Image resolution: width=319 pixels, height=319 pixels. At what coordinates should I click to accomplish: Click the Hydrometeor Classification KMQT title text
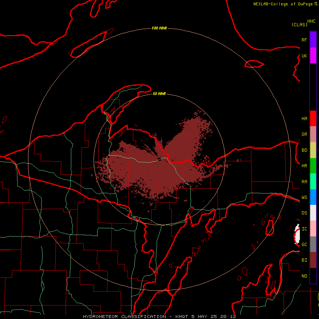pos(159,317)
